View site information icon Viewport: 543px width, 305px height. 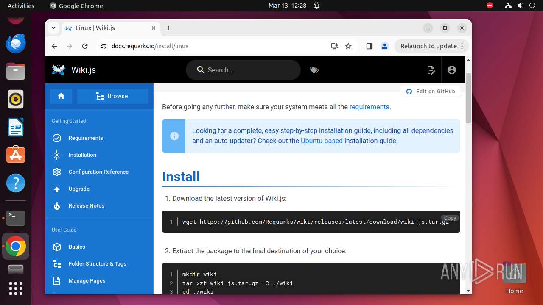(103, 46)
